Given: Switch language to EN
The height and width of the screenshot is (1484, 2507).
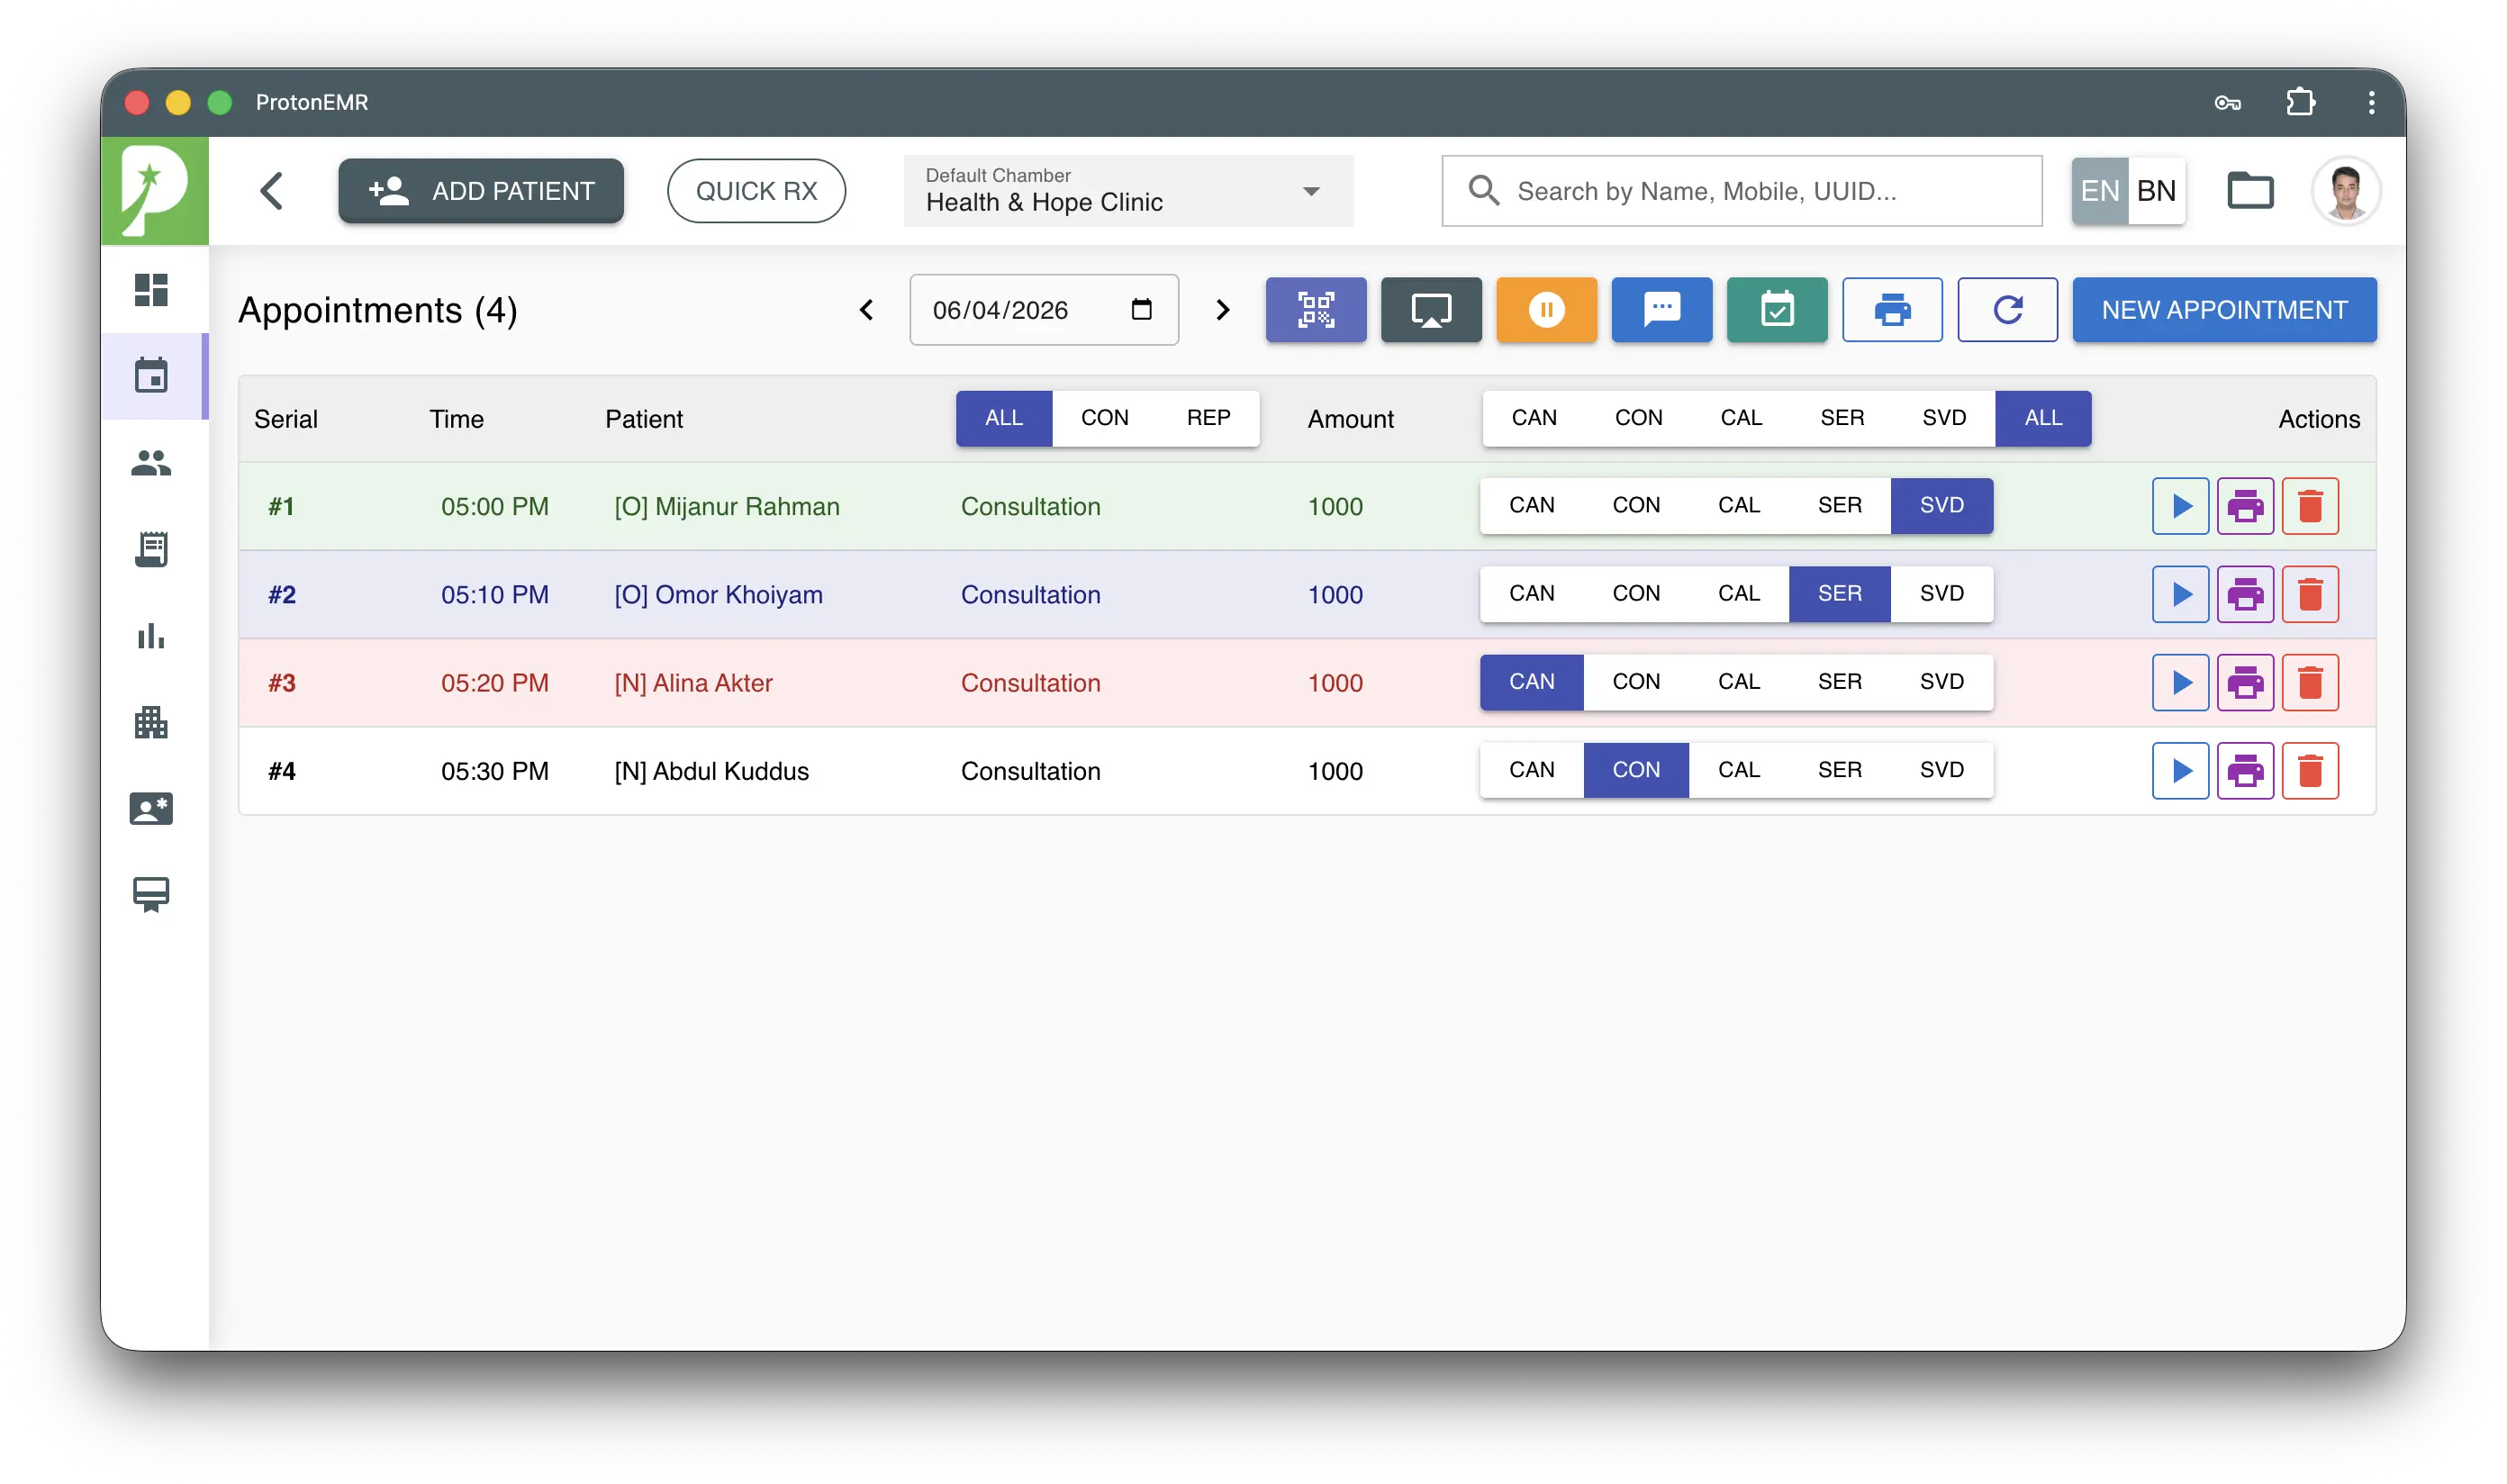Looking at the screenshot, I should click(x=2099, y=190).
